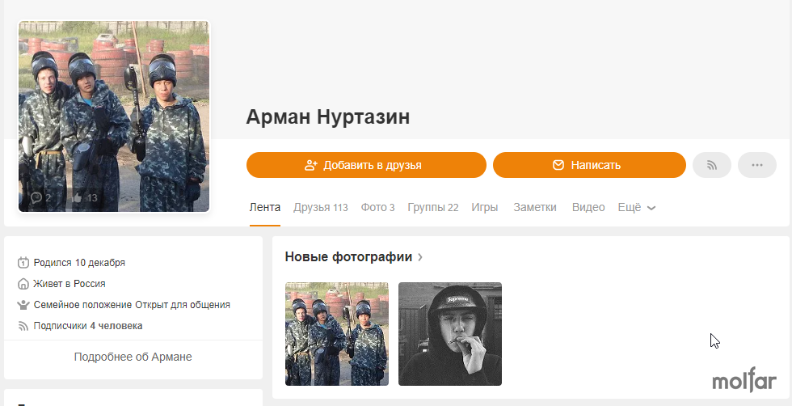792x406 pixels.
Task: Expand the Ещё dropdown menu
Action: 637,207
